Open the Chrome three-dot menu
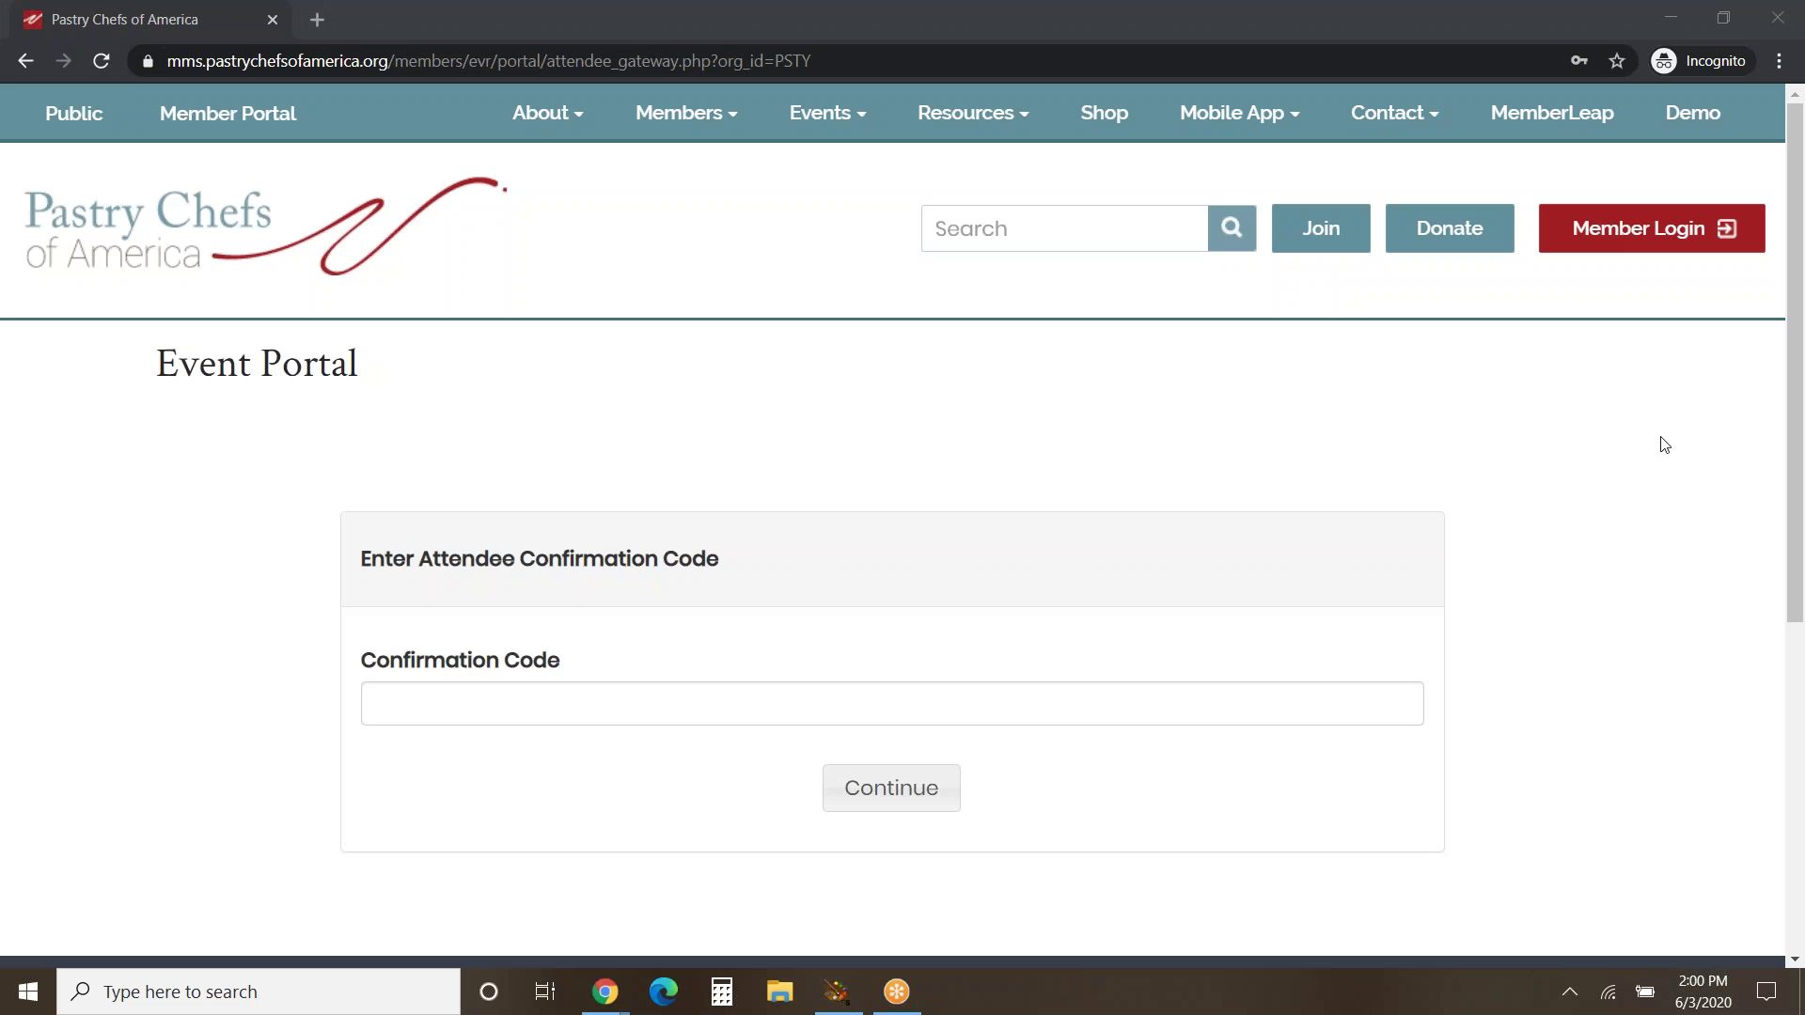The height and width of the screenshot is (1015, 1805). pyautogui.click(x=1779, y=61)
